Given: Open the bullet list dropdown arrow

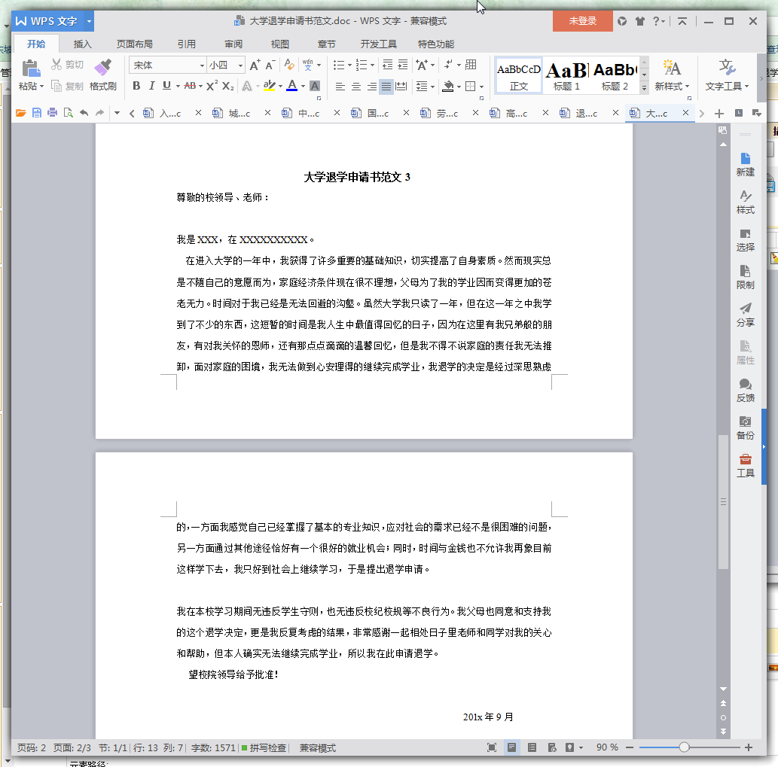Looking at the screenshot, I should [x=349, y=65].
